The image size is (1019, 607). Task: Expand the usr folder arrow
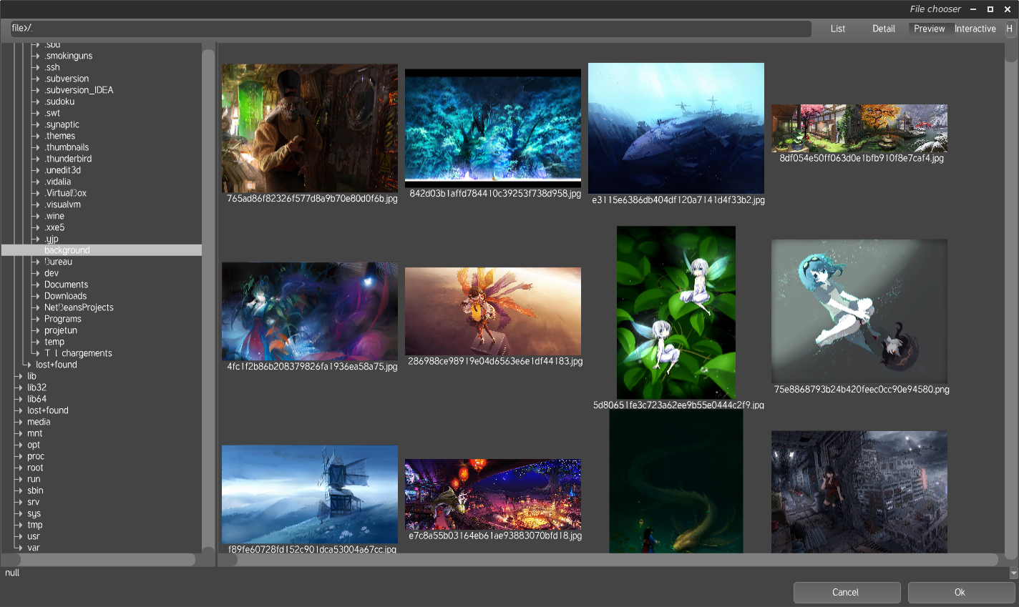tap(19, 536)
